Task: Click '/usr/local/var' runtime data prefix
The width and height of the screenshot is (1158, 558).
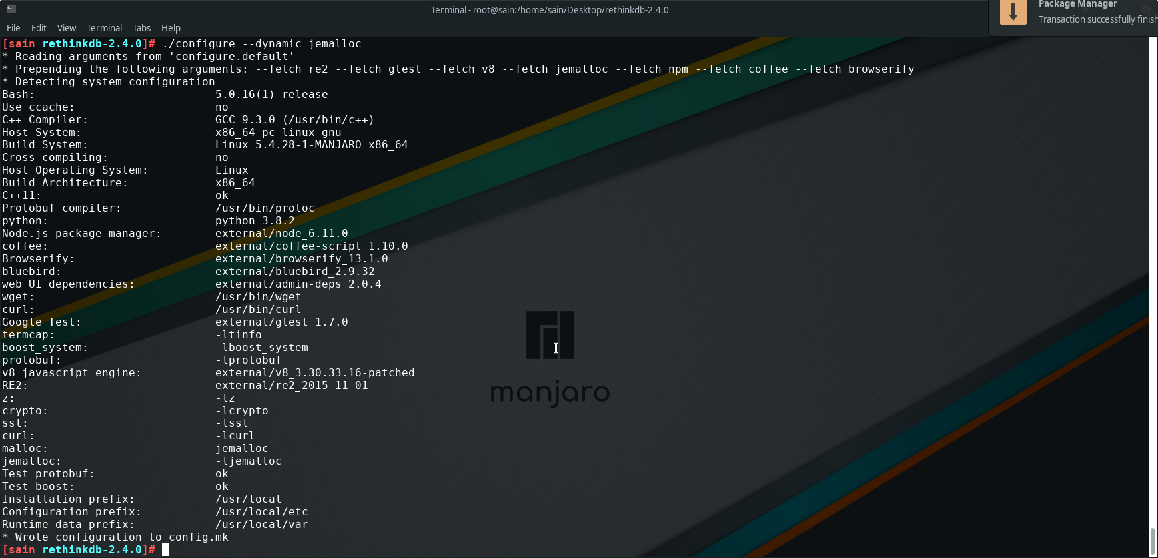Action: tap(261, 525)
